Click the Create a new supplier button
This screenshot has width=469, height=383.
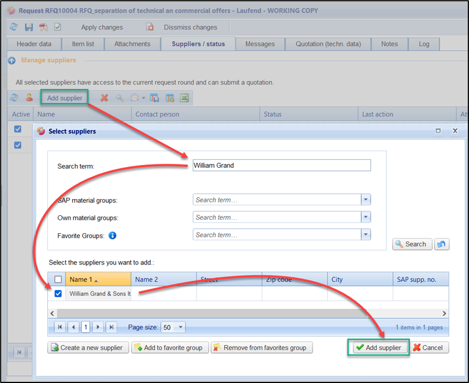click(88, 348)
